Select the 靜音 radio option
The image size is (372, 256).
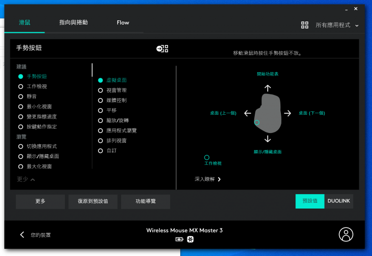coord(27,96)
